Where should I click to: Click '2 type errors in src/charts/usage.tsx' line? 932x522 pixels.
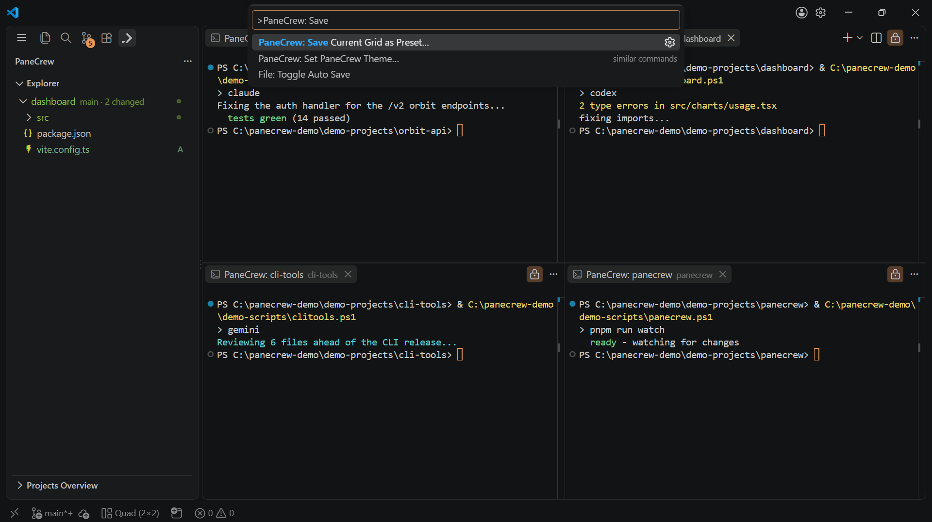tap(678, 105)
